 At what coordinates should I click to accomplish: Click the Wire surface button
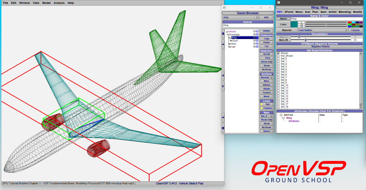coord(266,81)
